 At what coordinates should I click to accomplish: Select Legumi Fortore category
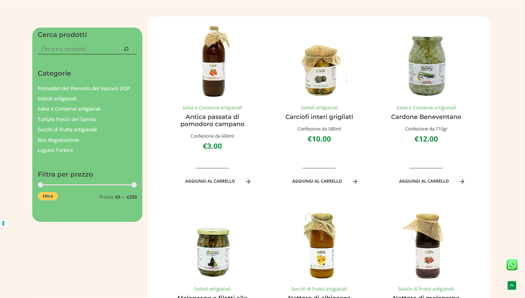pyautogui.click(x=55, y=150)
